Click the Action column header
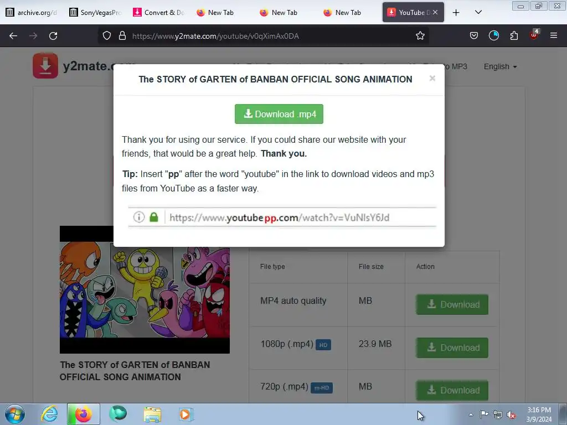The width and height of the screenshot is (567, 425). (425, 266)
